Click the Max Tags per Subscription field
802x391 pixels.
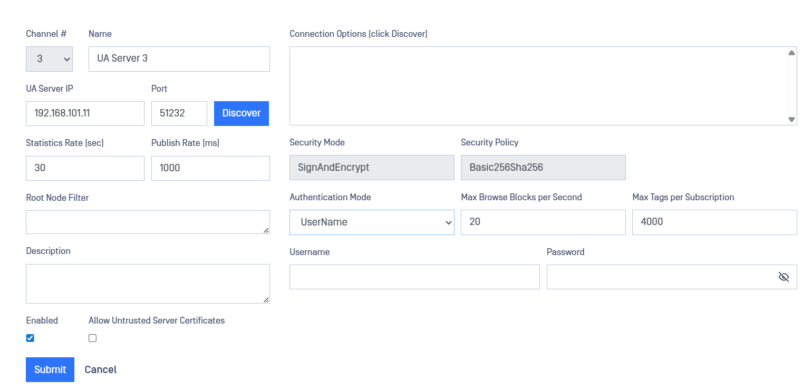714,222
